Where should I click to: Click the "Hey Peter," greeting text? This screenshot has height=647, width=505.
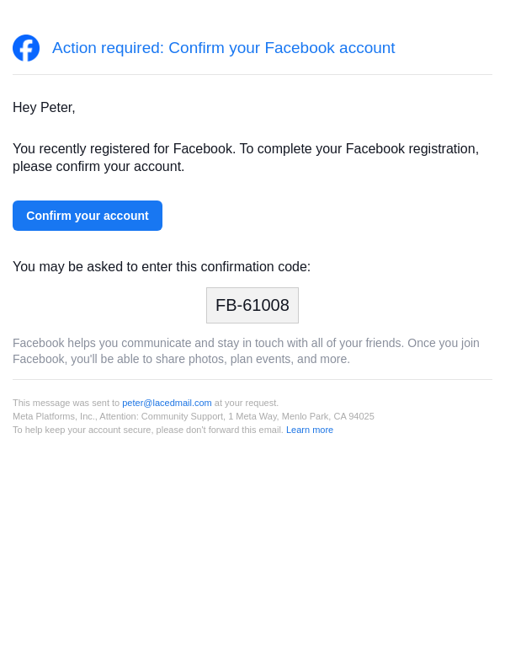point(44,108)
